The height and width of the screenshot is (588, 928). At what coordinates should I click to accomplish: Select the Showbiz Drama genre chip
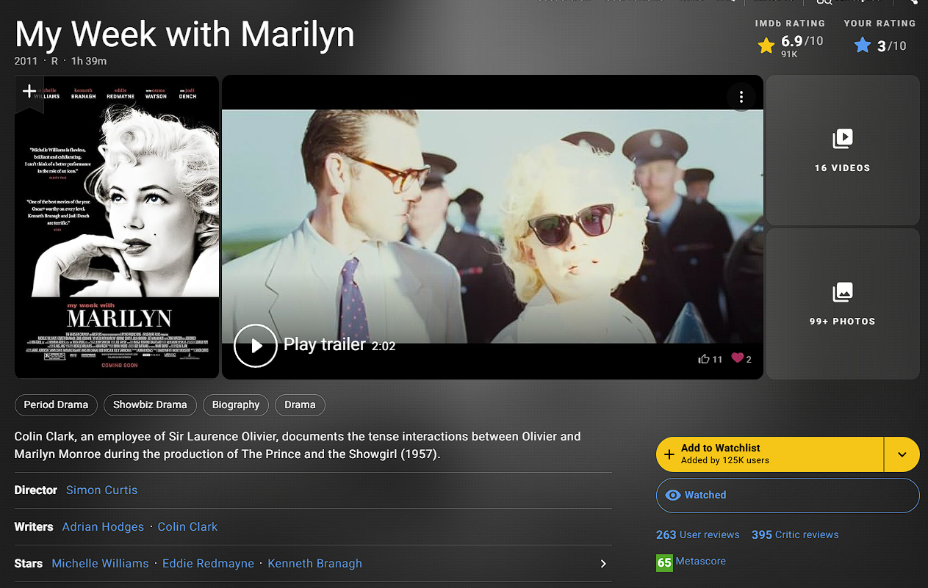tap(150, 404)
